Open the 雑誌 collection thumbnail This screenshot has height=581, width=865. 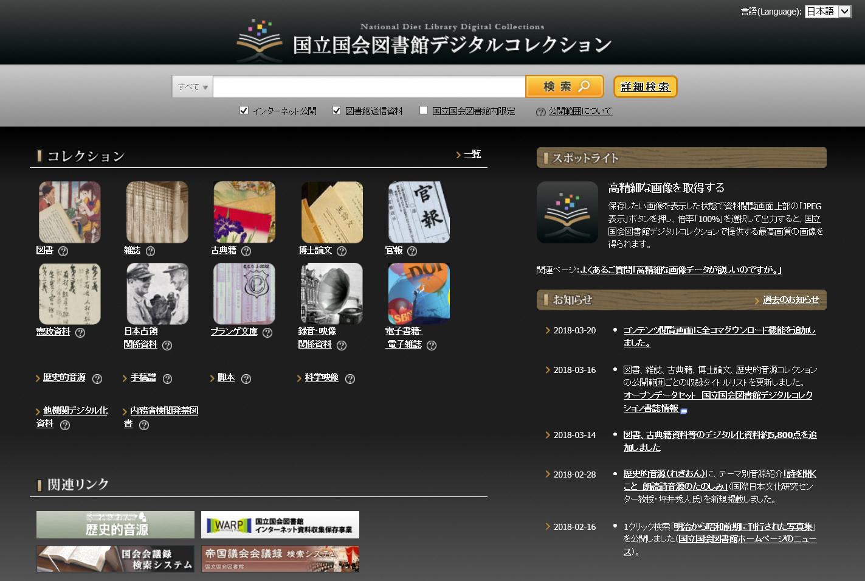pos(157,212)
